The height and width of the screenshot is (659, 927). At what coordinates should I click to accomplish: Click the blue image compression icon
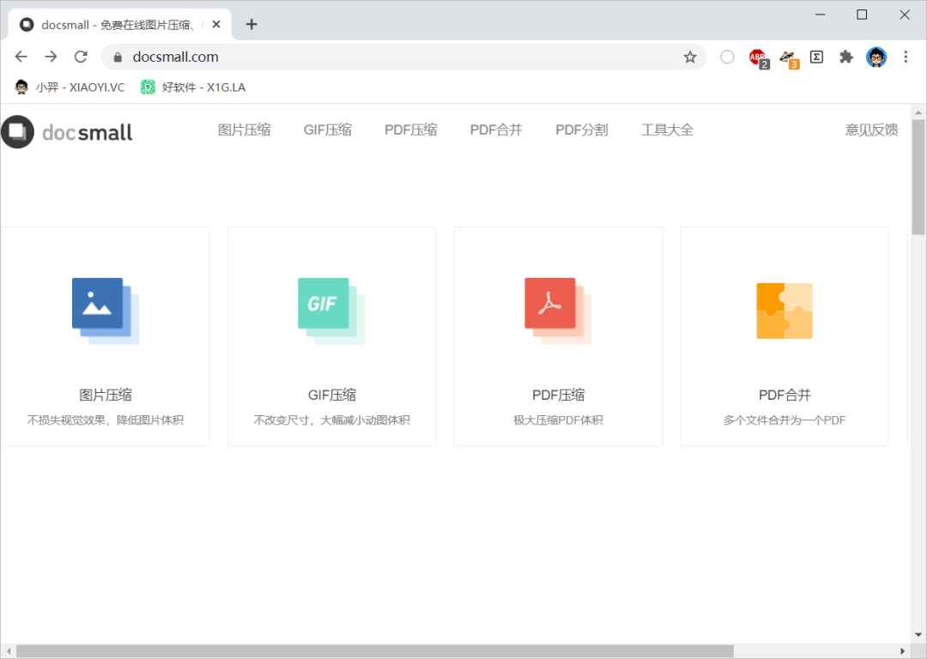[x=105, y=311]
